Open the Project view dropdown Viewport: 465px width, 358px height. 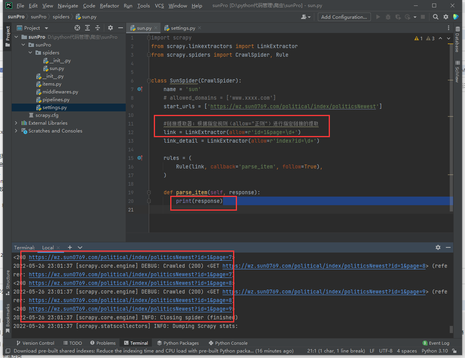point(46,28)
